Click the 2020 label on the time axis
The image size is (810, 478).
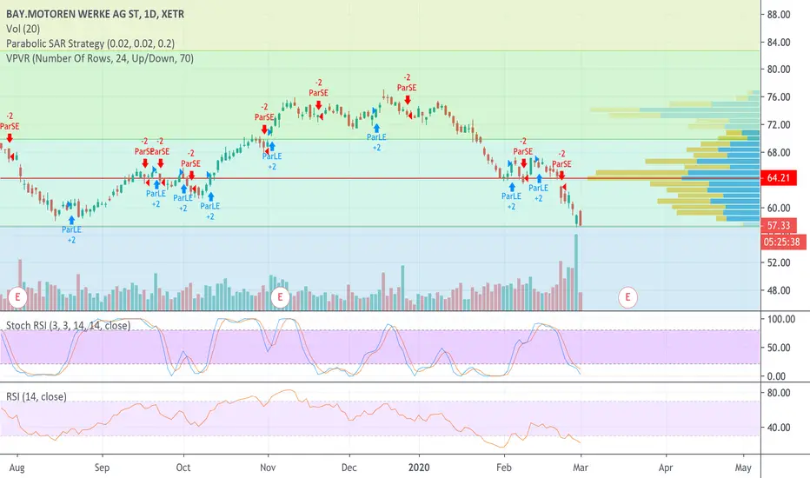419,468
